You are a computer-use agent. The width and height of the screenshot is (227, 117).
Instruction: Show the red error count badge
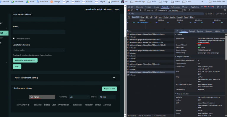click(x=205, y=7)
